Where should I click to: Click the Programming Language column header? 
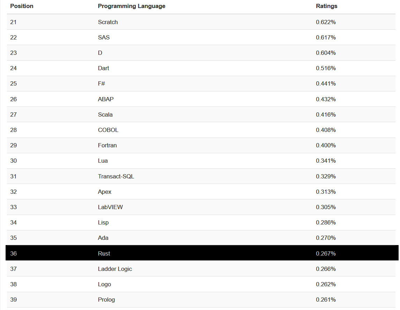point(132,6)
